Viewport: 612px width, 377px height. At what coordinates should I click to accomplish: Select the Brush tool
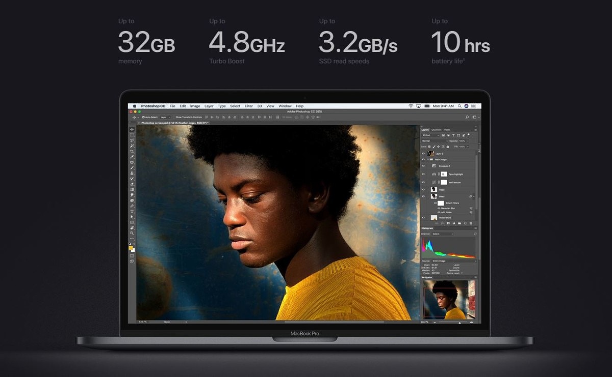tap(132, 168)
